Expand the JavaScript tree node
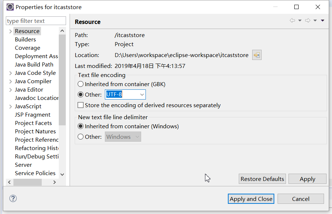This screenshot has height=214, width=332. (x=11, y=106)
